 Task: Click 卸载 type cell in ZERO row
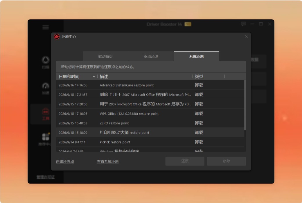click(x=199, y=123)
